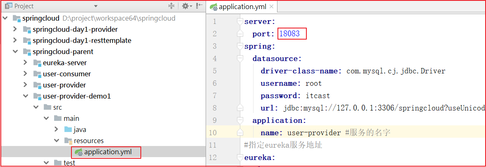Close the application.yml editor tab
486x167 pixels.
[271, 7]
